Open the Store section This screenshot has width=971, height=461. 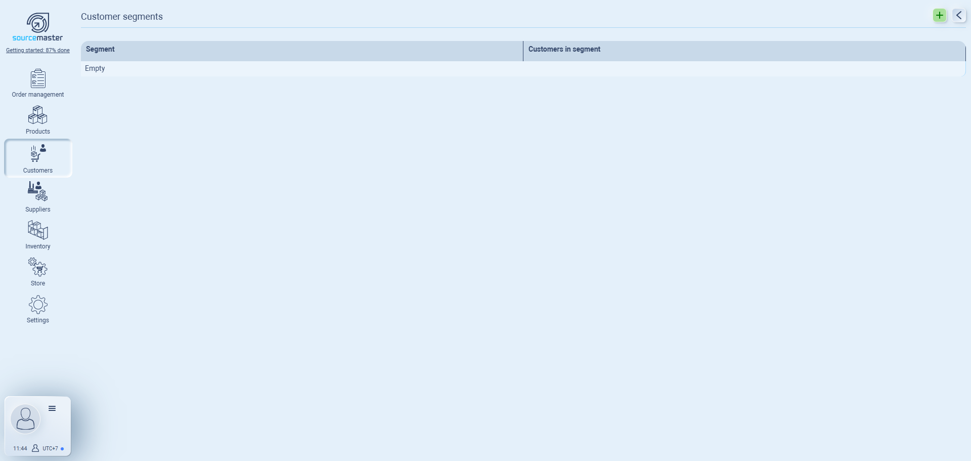pyautogui.click(x=38, y=272)
